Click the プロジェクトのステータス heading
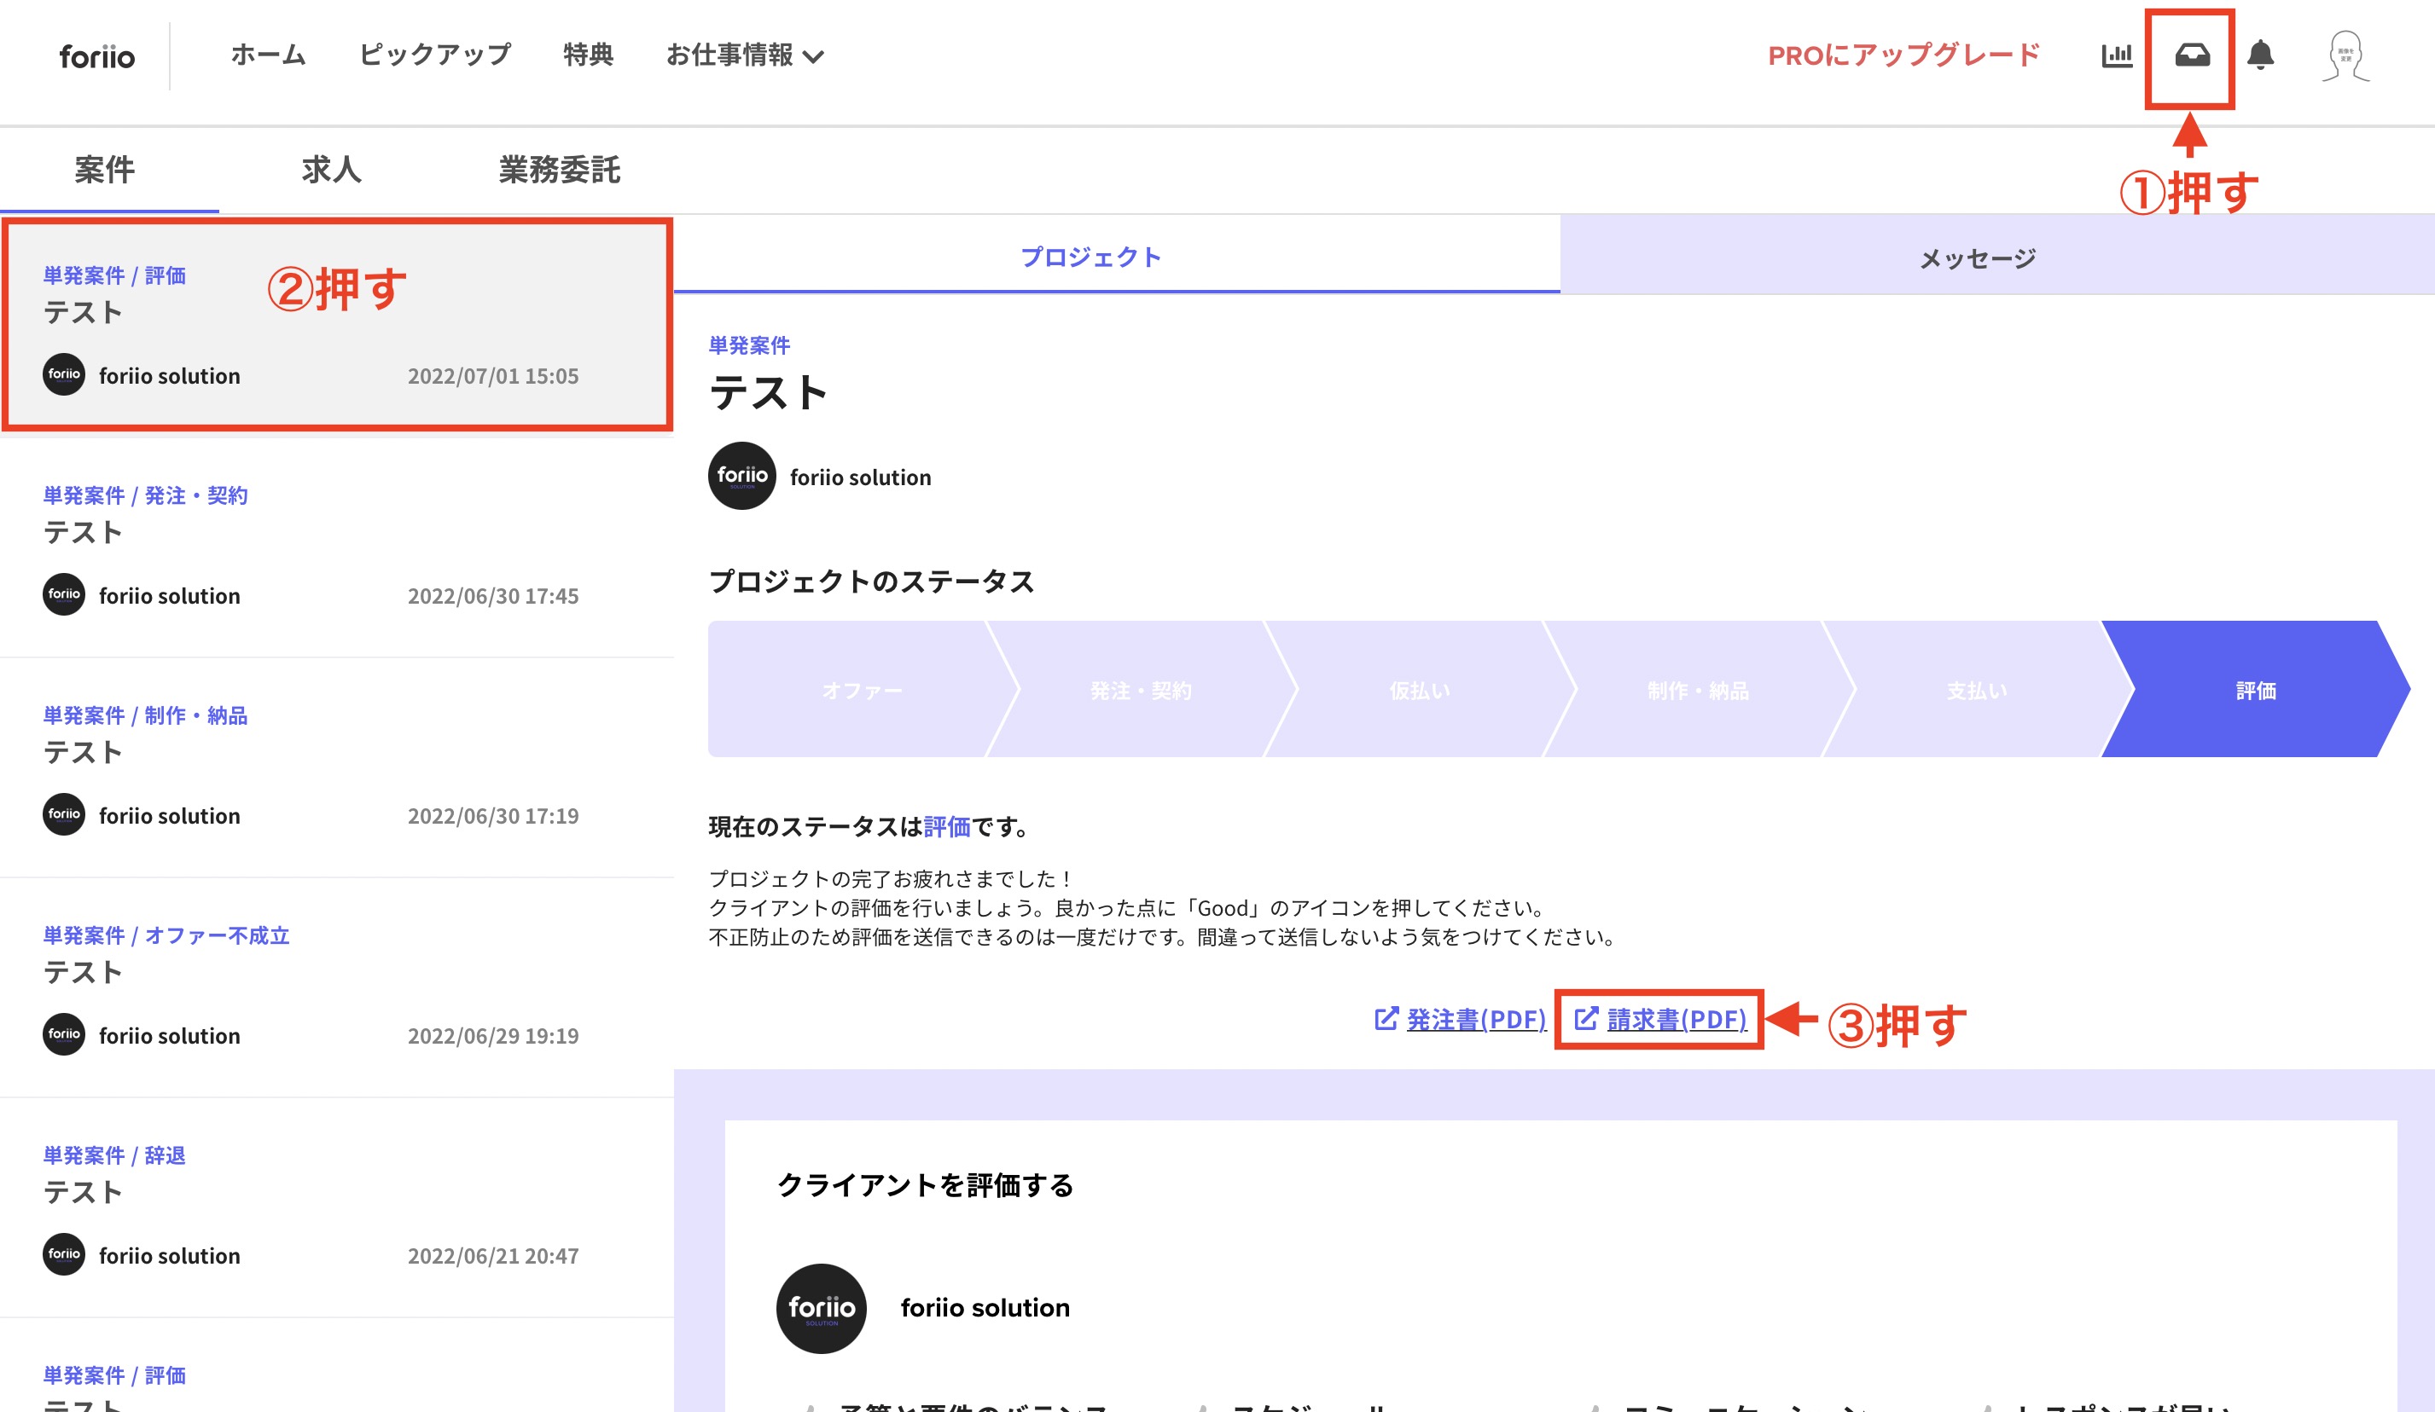This screenshot has height=1412, width=2435. [x=872, y=582]
